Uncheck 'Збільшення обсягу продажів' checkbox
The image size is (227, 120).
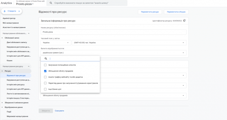(x=45, y=71)
